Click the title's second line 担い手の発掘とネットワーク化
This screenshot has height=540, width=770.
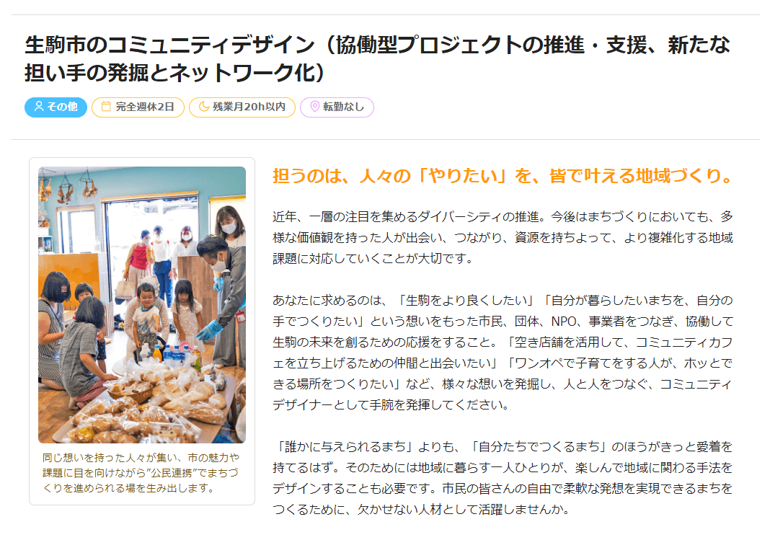[x=176, y=73]
